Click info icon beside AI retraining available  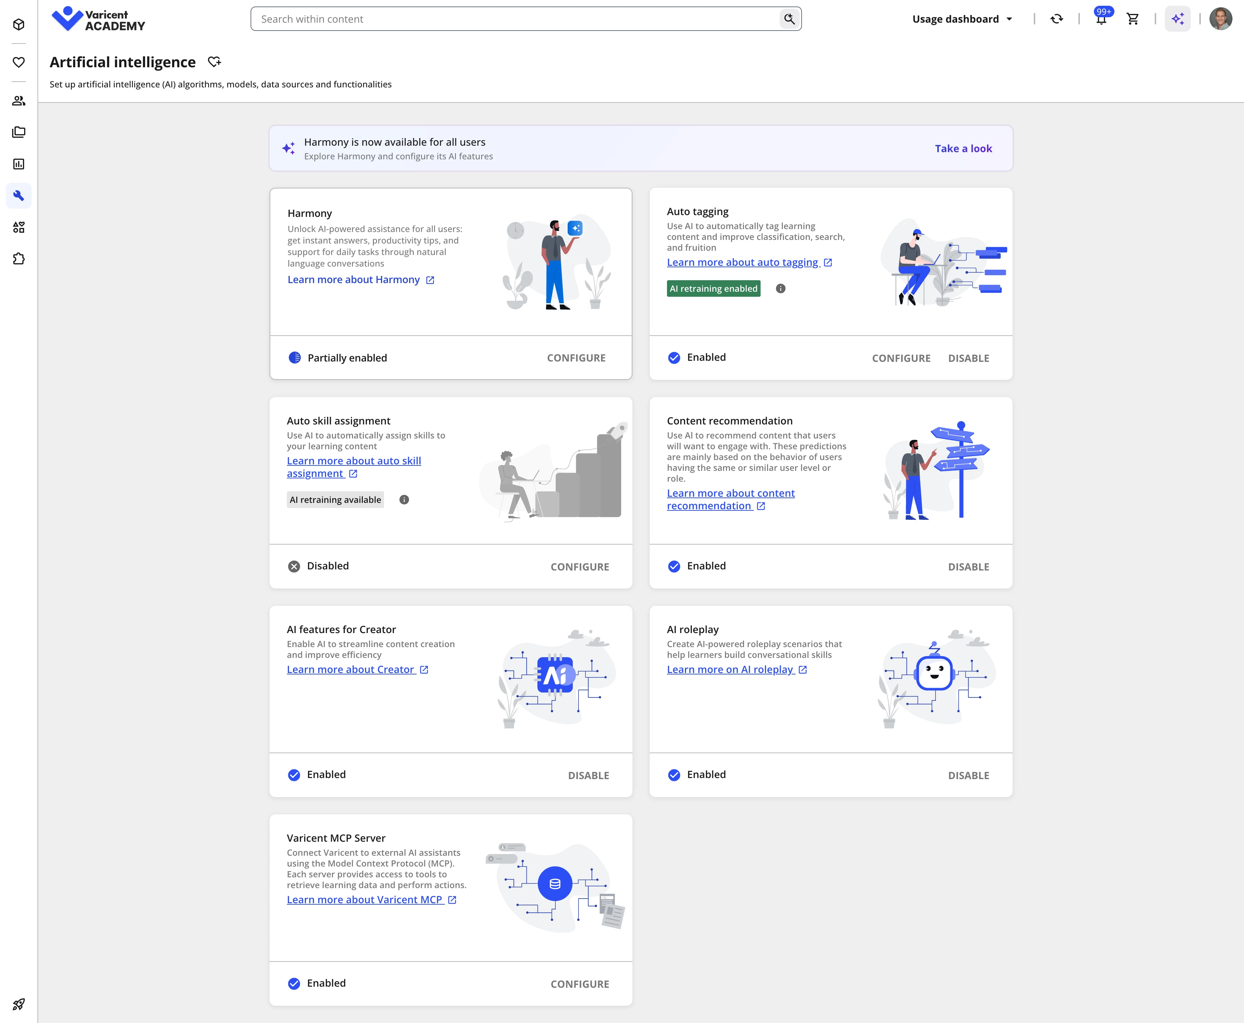pyautogui.click(x=404, y=500)
